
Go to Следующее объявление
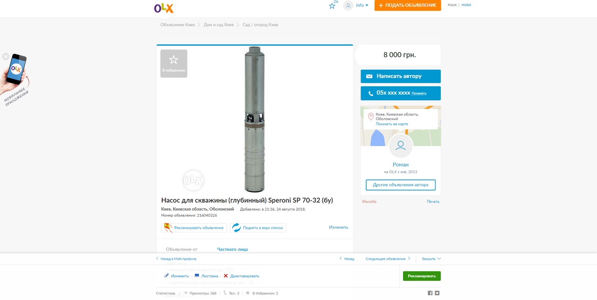click(388, 259)
